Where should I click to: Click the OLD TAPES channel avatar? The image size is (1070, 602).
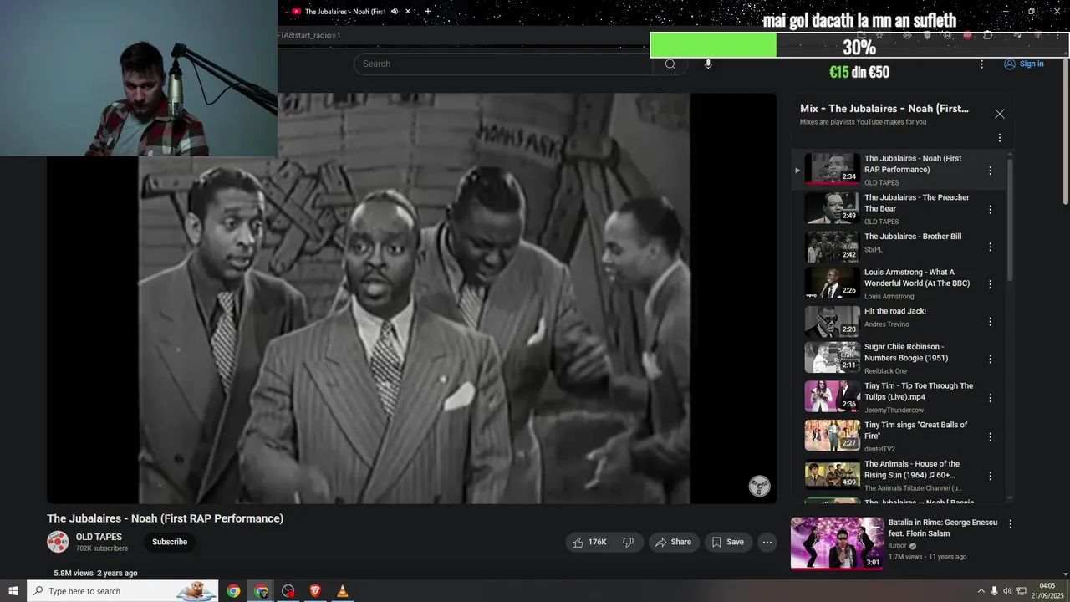click(58, 542)
